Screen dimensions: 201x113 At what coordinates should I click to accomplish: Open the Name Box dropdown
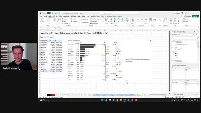(x=46, y=28)
